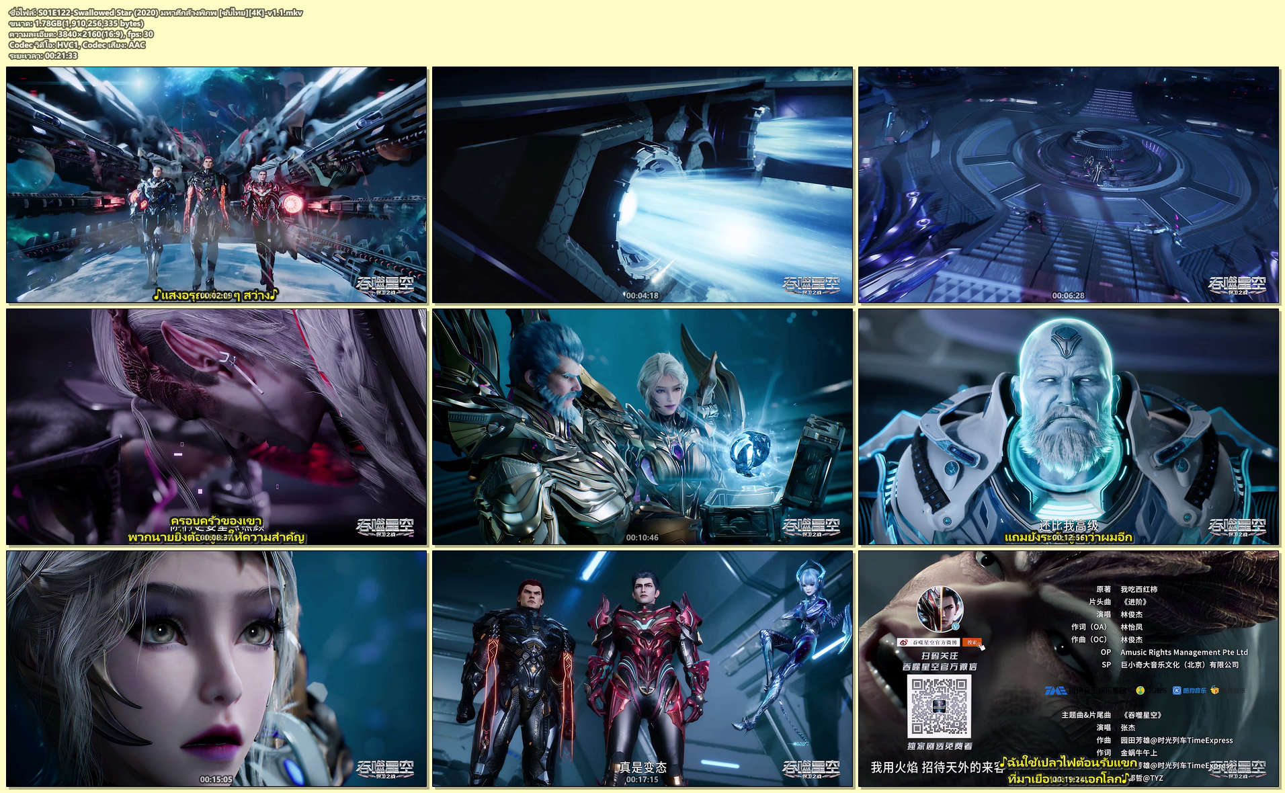This screenshot has height=793, width=1285.
Task: Click the Chinese subtitle 真是变态
Action: pos(642,767)
